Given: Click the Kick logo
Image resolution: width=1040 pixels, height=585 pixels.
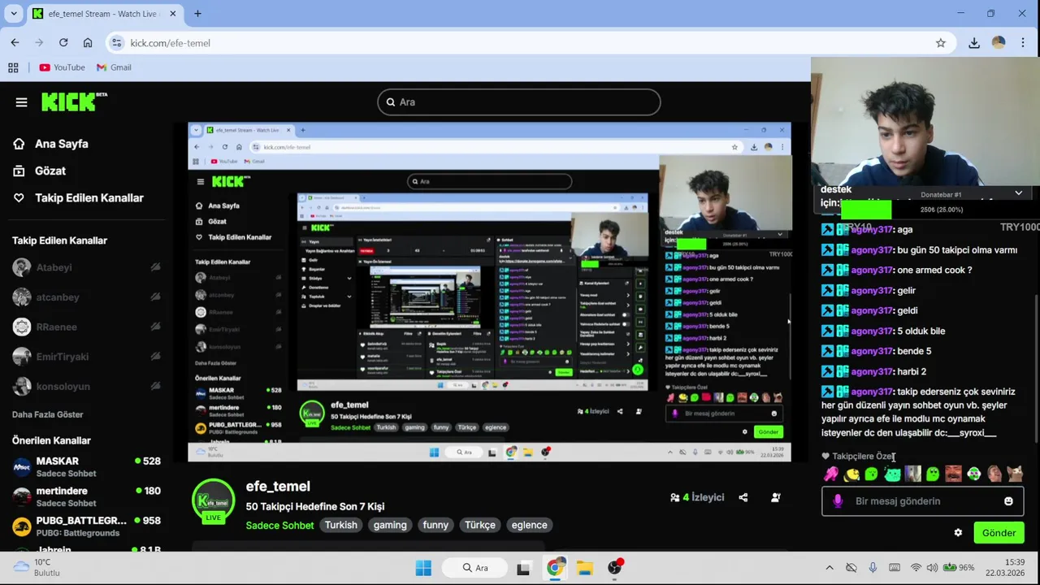Looking at the screenshot, I should pyautogui.click(x=74, y=102).
